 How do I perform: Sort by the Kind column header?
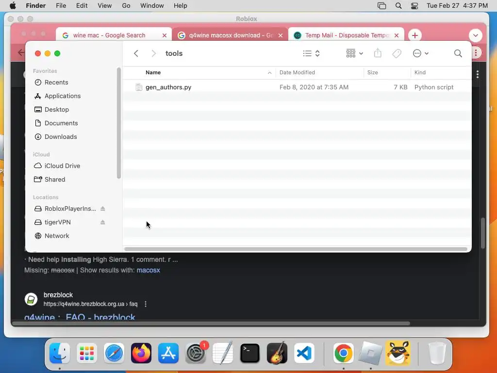click(x=420, y=72)
